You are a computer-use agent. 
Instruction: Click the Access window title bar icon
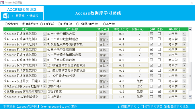2,3
